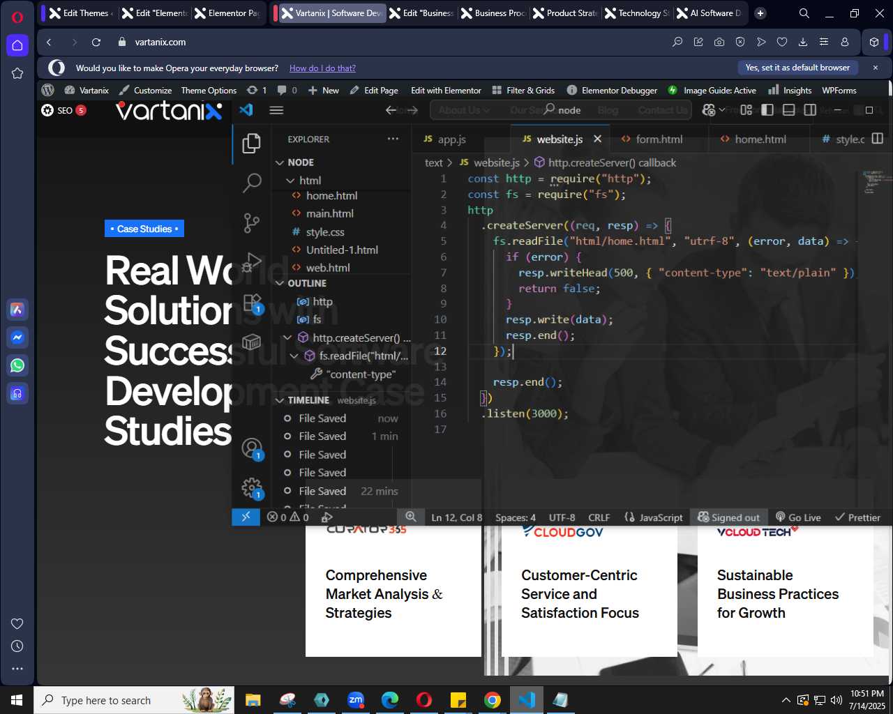The height and width of the screenshot is (714, 893).
Task: Customize VS Code layout icon
Action: pyautogui.click(x=746, y=110)
